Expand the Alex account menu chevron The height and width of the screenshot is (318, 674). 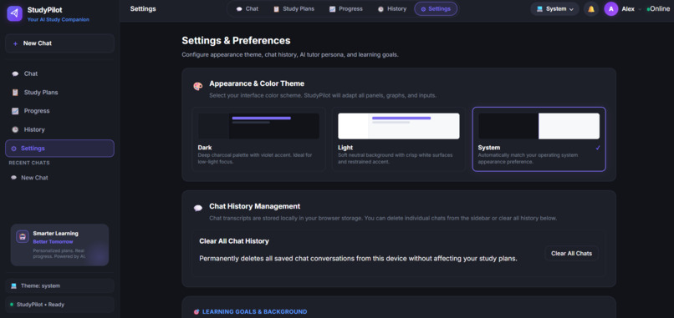point(640,9)
